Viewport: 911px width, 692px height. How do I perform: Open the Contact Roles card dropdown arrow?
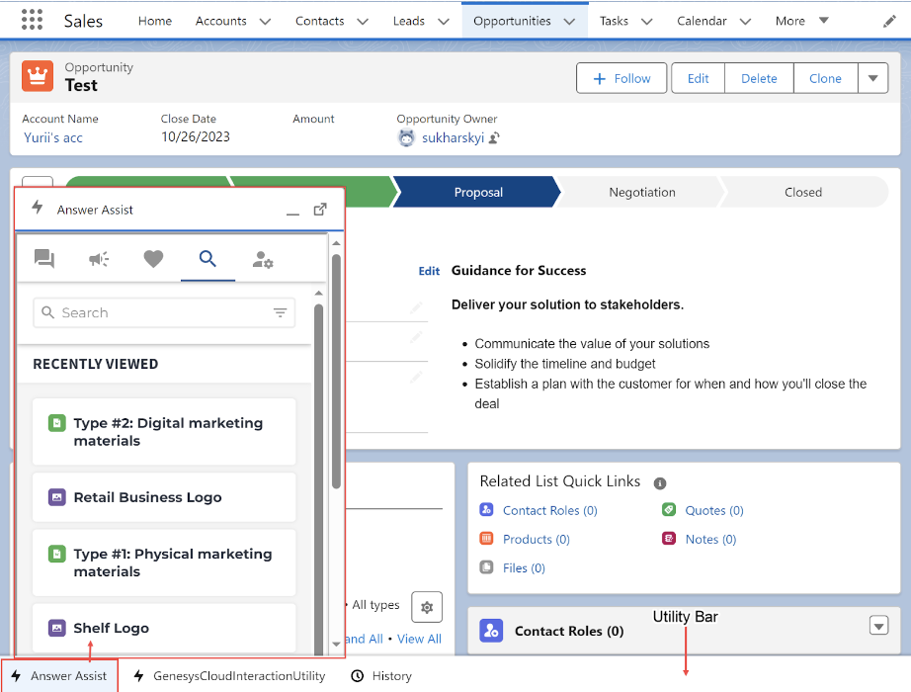[879, 626]
